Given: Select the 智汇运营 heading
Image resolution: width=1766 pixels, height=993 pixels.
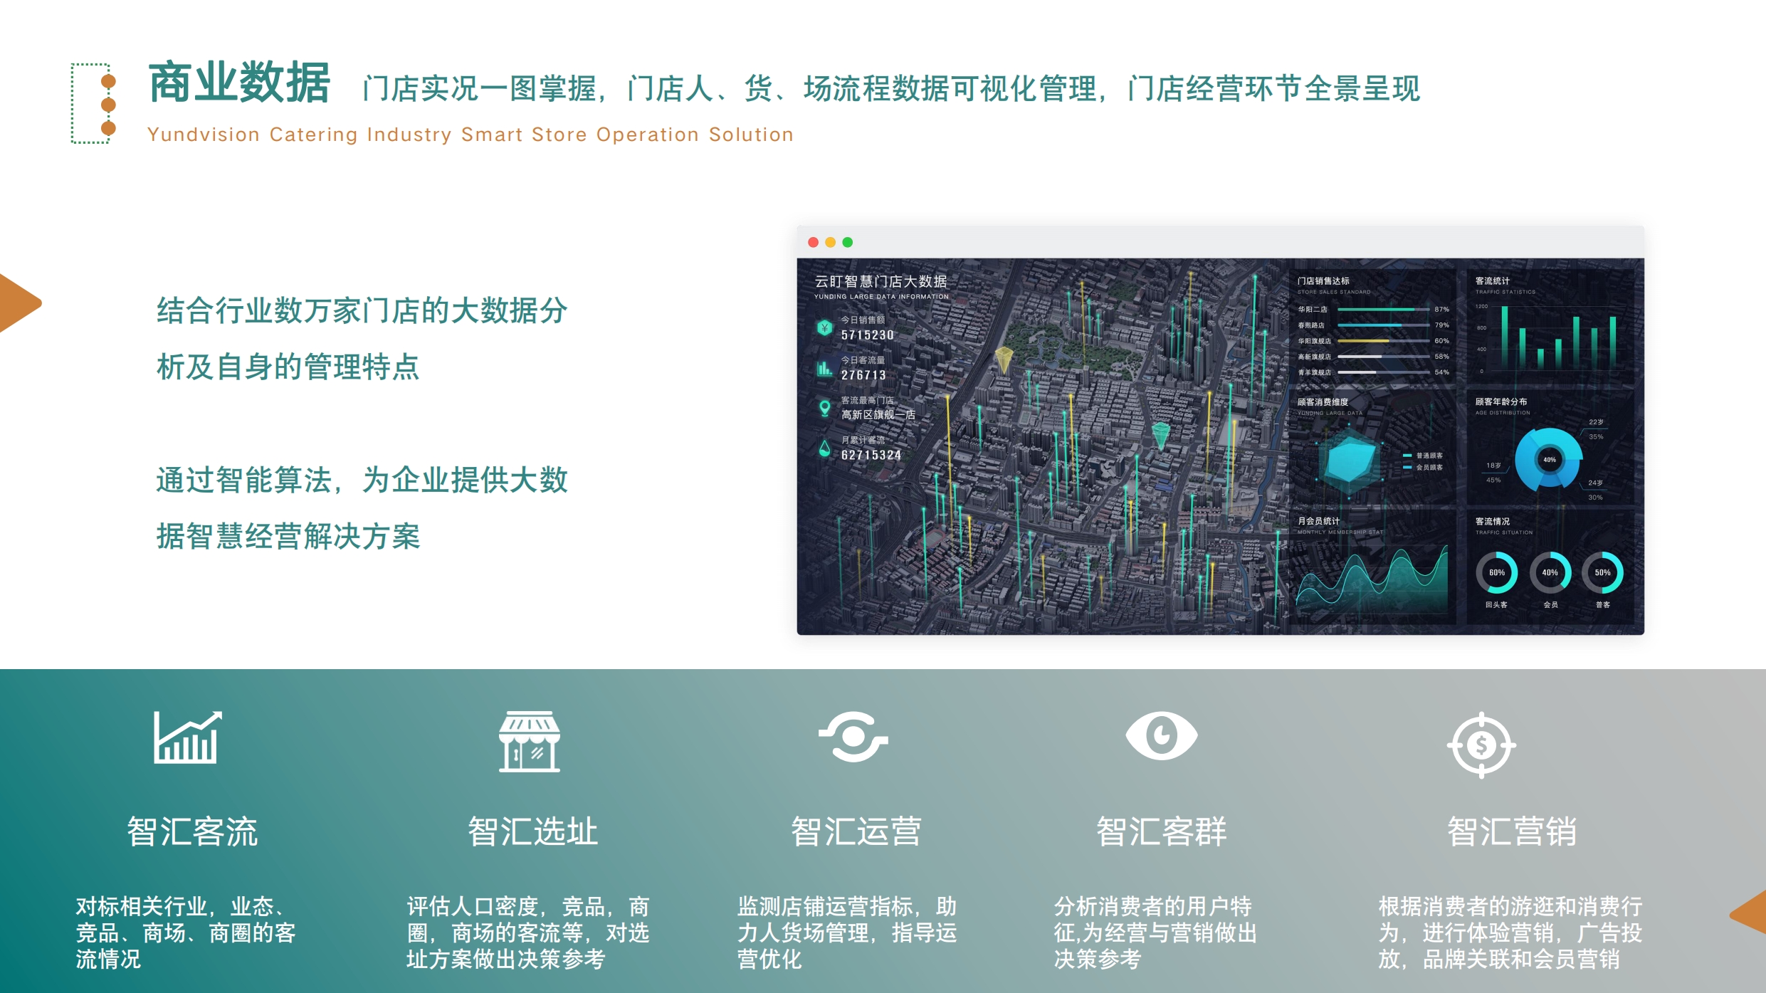Looking at the screenshot, I should 856,831.
